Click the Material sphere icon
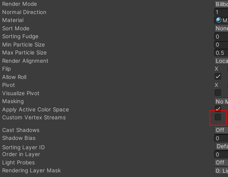Screen dimensions: 228x177 218,20
